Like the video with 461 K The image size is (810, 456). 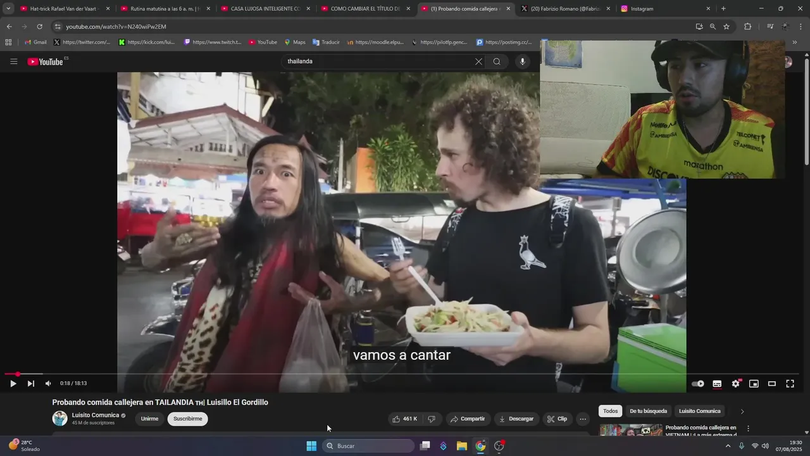404,419
